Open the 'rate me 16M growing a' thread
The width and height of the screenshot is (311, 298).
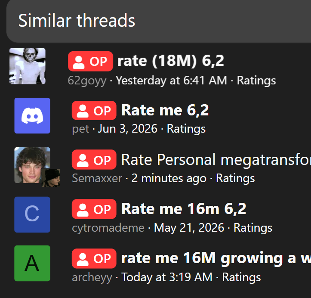click(216, 258)
